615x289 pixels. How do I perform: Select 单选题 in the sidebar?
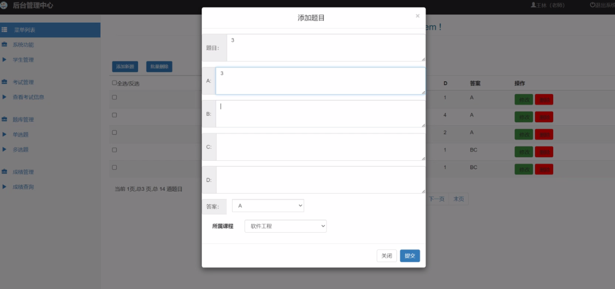[x=21, y=134]
